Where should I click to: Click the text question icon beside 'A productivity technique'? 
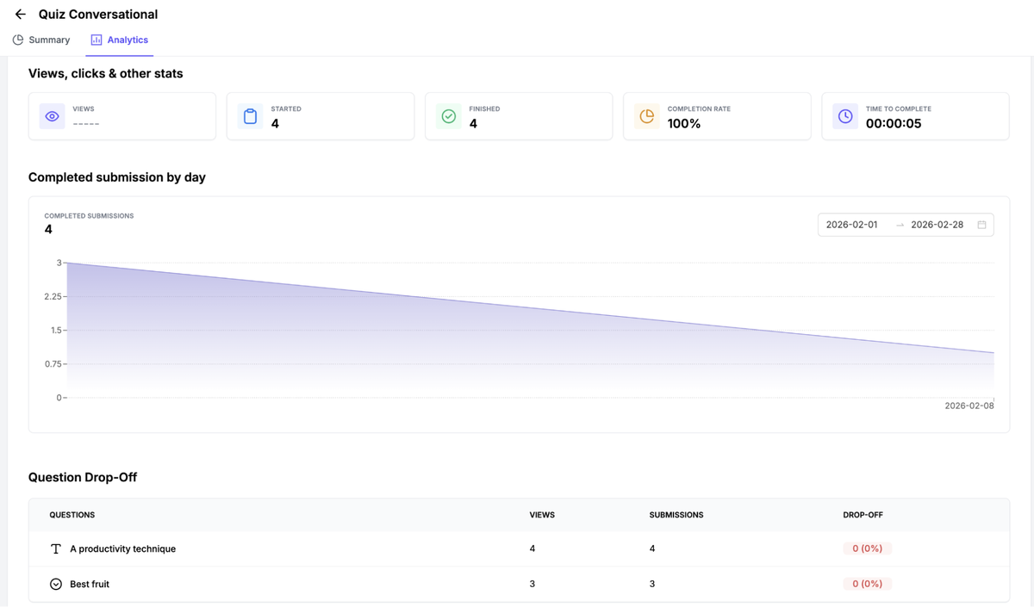pyautogui.click(x=55, y=548)
